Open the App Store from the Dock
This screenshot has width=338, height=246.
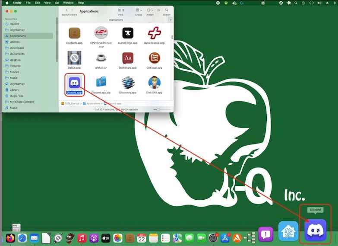[x=225, y=238]
